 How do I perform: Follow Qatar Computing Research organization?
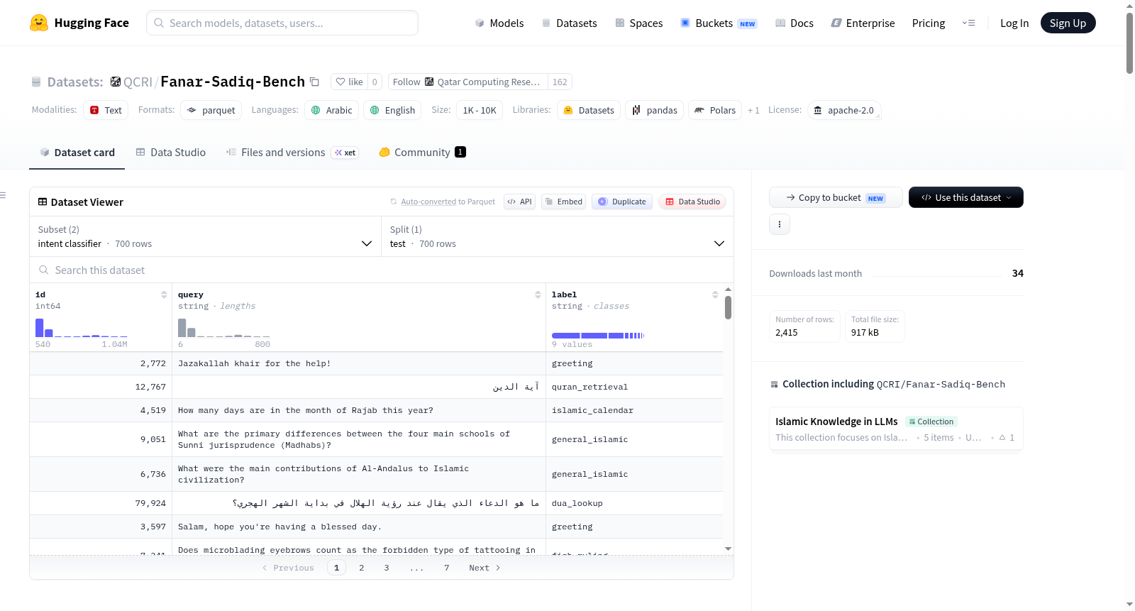(468, 82)
